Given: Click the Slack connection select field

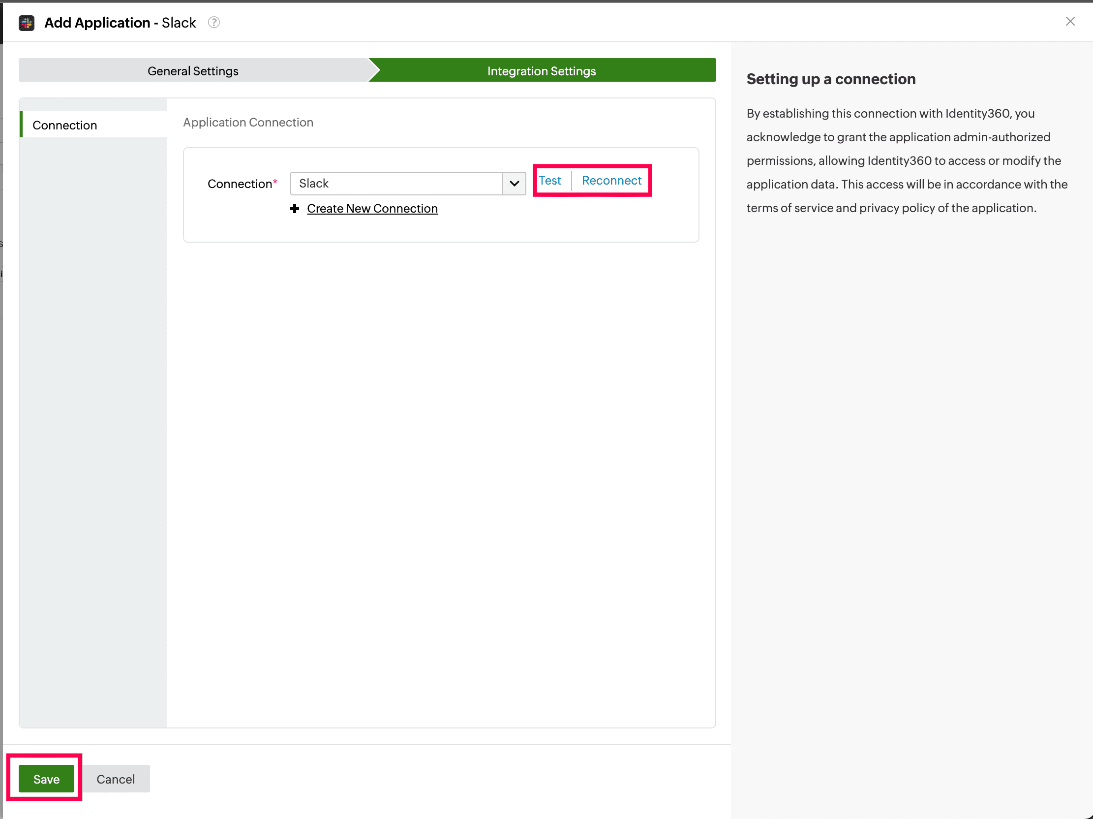Looking at the screenshot, I should tap(396, 184).
